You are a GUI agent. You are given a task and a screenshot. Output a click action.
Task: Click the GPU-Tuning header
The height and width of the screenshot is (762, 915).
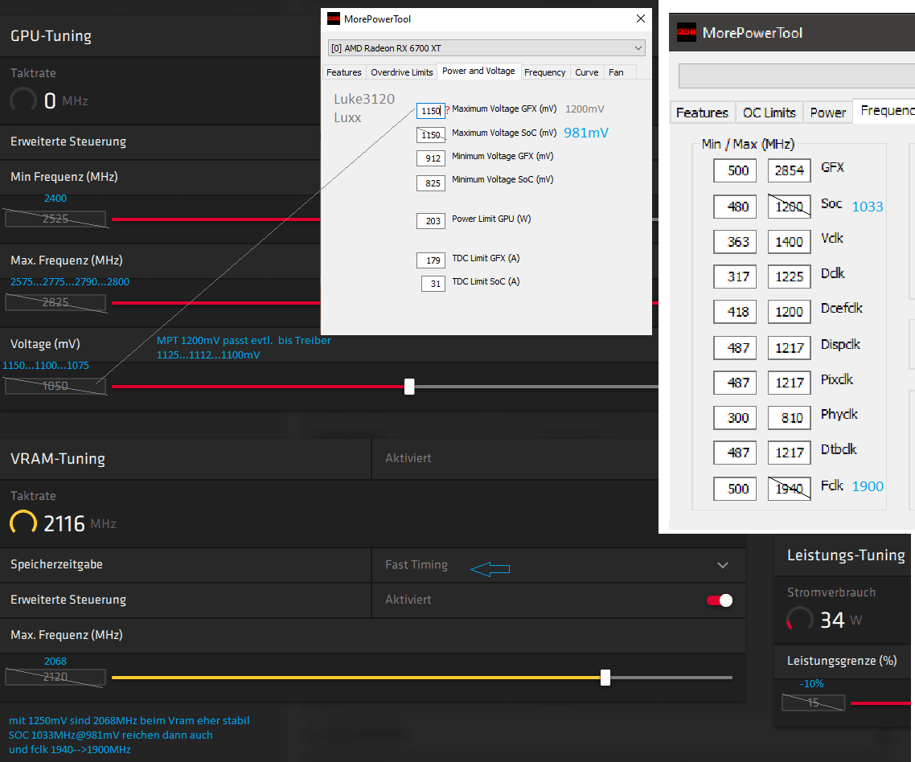pos(51,35)
